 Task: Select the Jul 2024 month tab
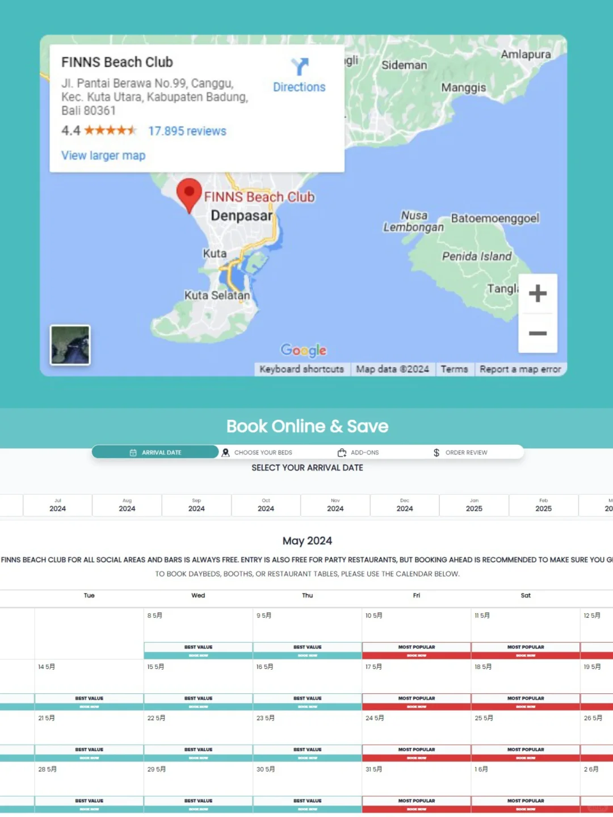click(58, 505)
